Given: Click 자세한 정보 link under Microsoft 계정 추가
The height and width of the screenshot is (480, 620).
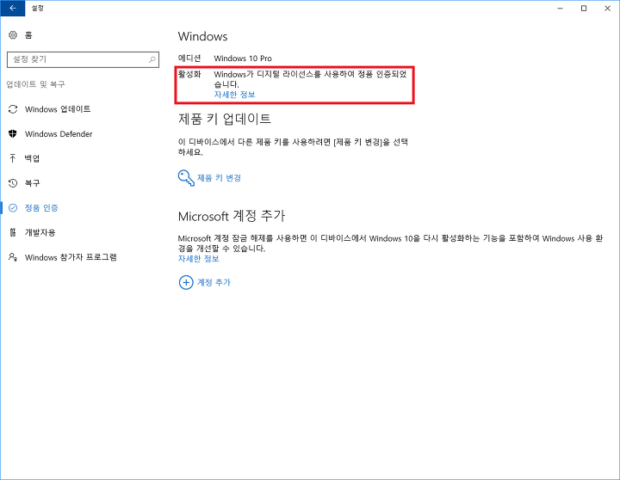Looking at the screenshot, I should pos(199,259).
